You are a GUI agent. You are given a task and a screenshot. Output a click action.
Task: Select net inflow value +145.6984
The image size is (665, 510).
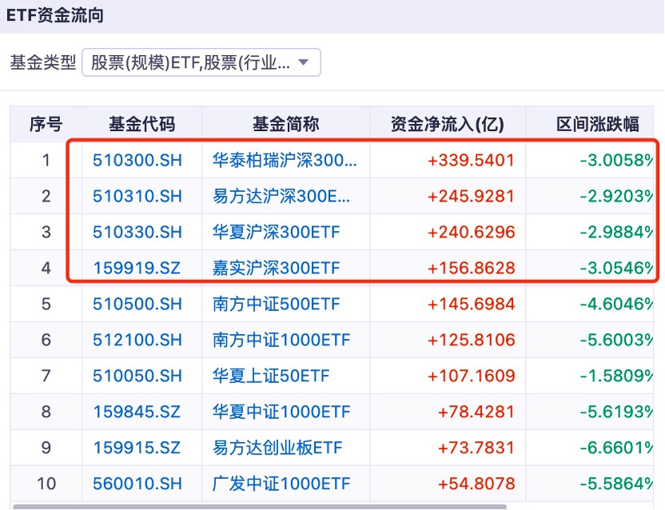(471, 305)
